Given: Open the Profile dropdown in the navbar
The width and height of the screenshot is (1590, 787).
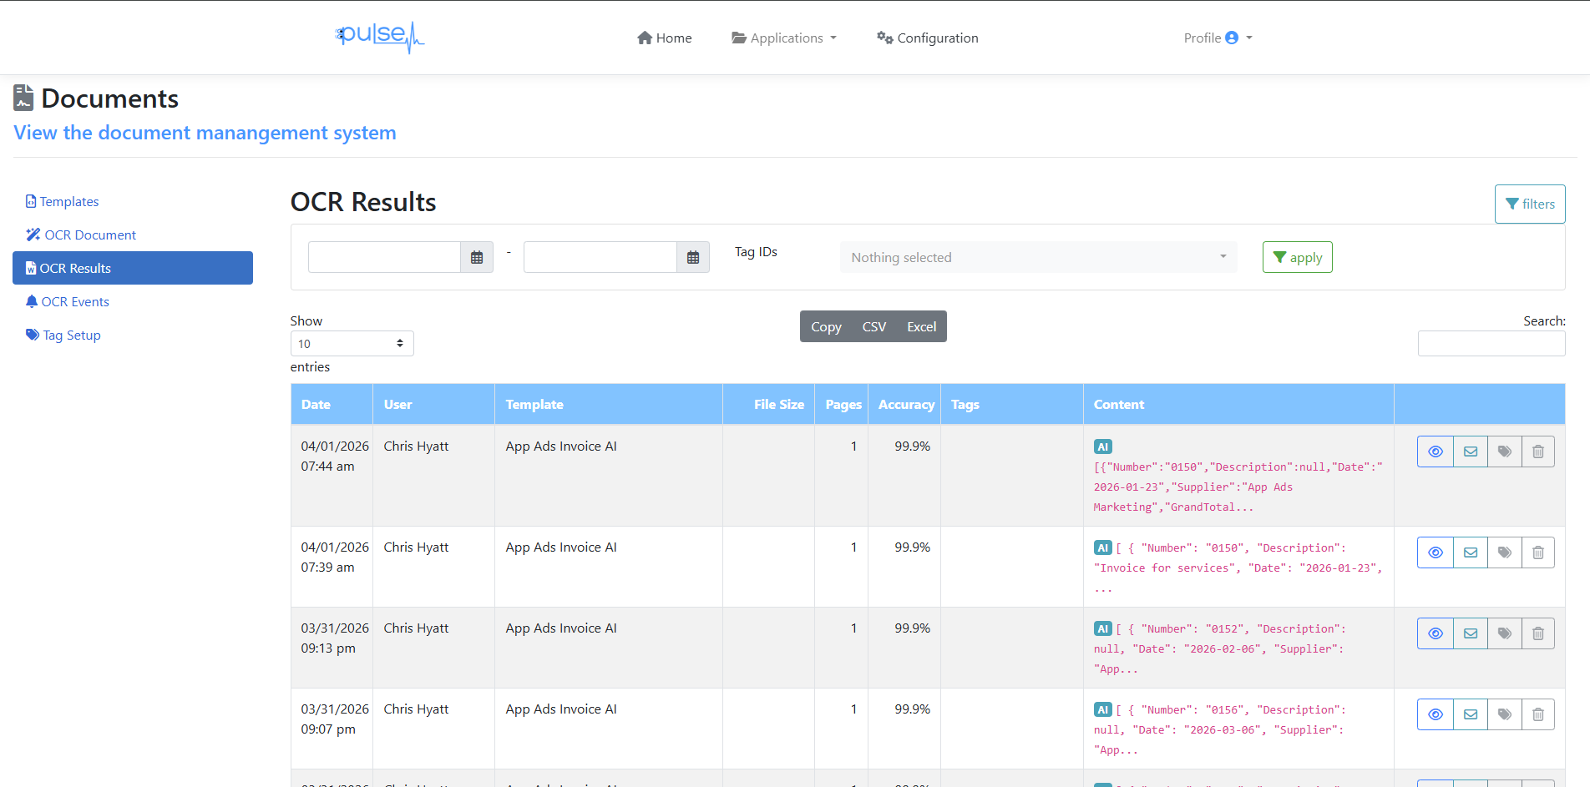Looking at the screenshot, I should tap(1217, 38).
